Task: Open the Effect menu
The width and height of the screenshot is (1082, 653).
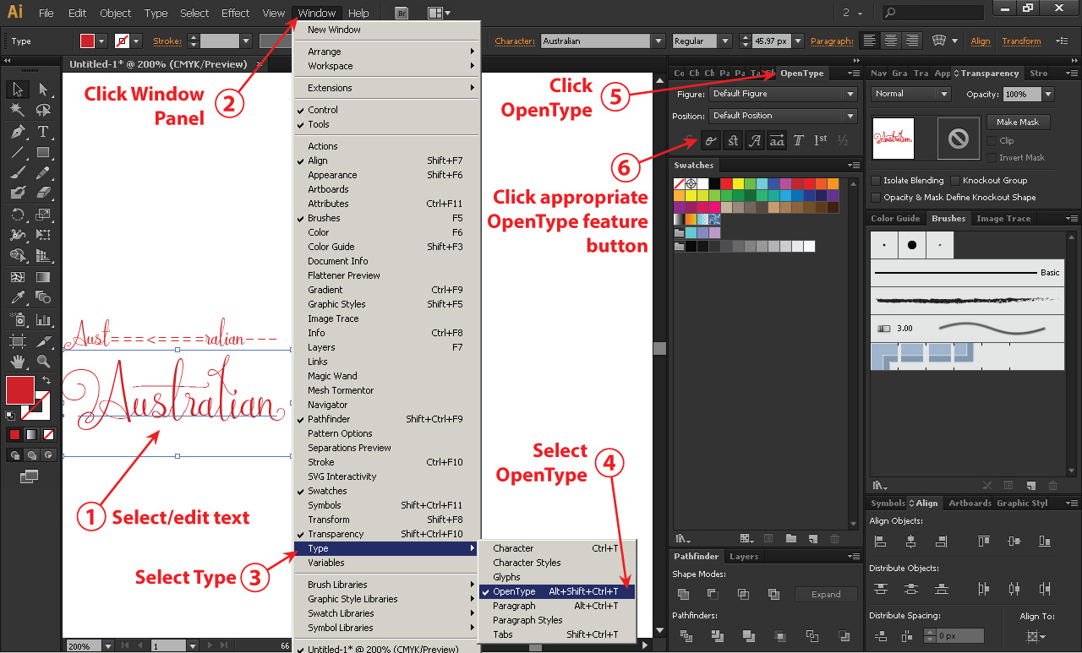Action: (235, 13)
